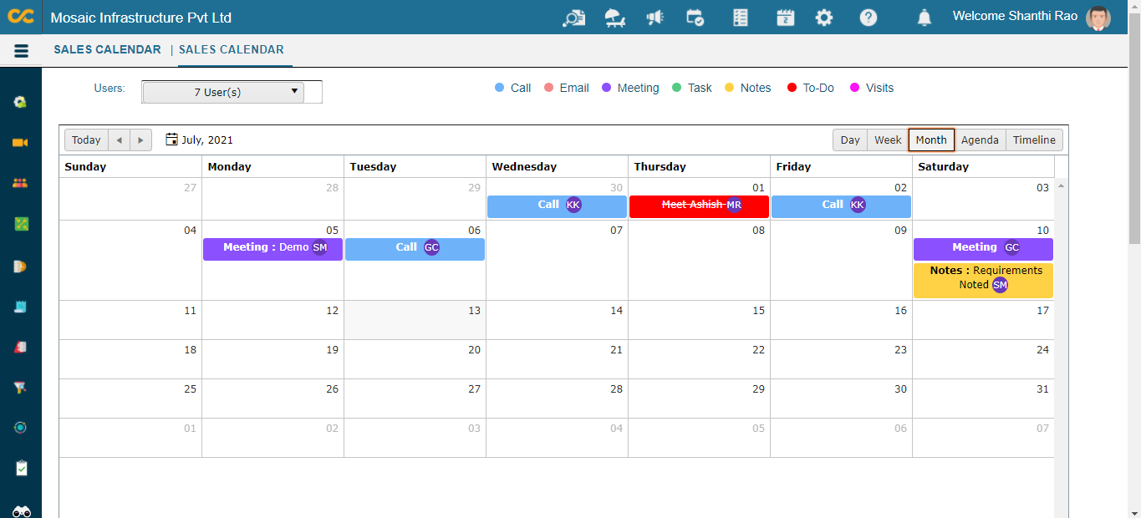The image size is (1141, 518).
Task: Open the checklist icon in header
Action: tap(740, 18)
